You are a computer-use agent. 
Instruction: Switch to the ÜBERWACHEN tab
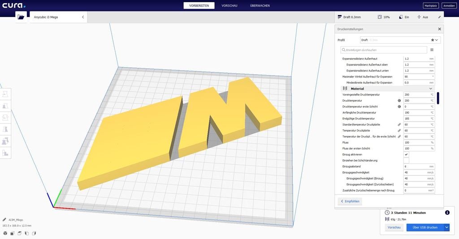(260, 5)
